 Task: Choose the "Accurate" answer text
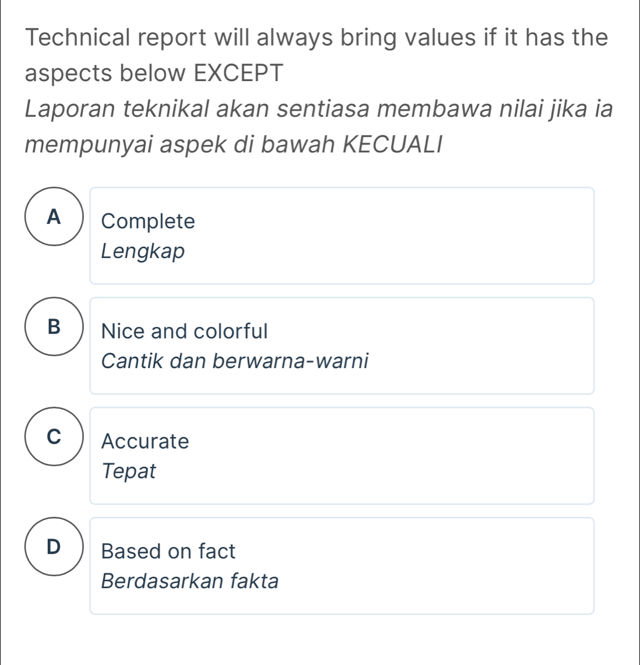145,441
